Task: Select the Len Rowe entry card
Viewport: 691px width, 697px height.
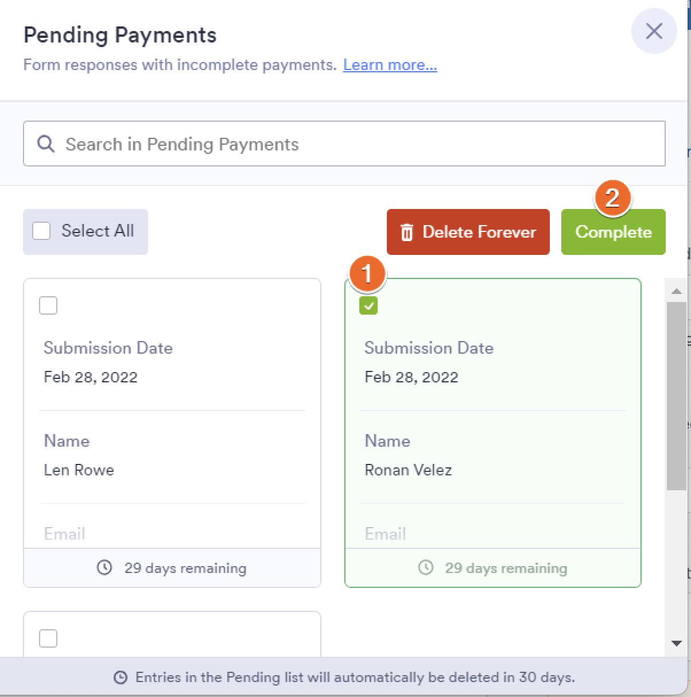Action: (172, 431)
